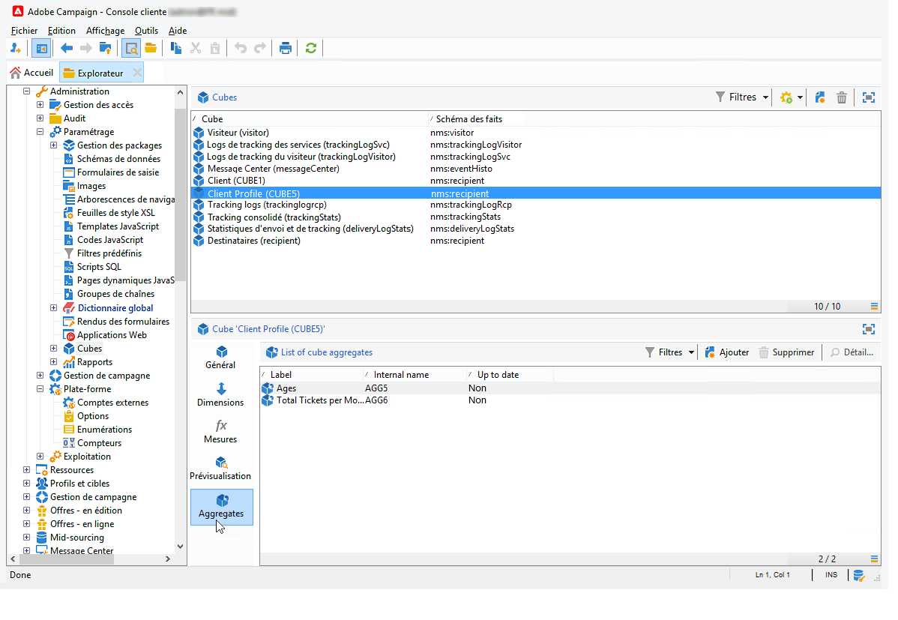Expand the Dictionnaire global tree node
This screenshot has width=898, height=620.
[54, 307]
